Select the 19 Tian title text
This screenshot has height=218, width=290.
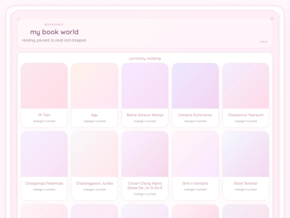click(x=44, y=115)
